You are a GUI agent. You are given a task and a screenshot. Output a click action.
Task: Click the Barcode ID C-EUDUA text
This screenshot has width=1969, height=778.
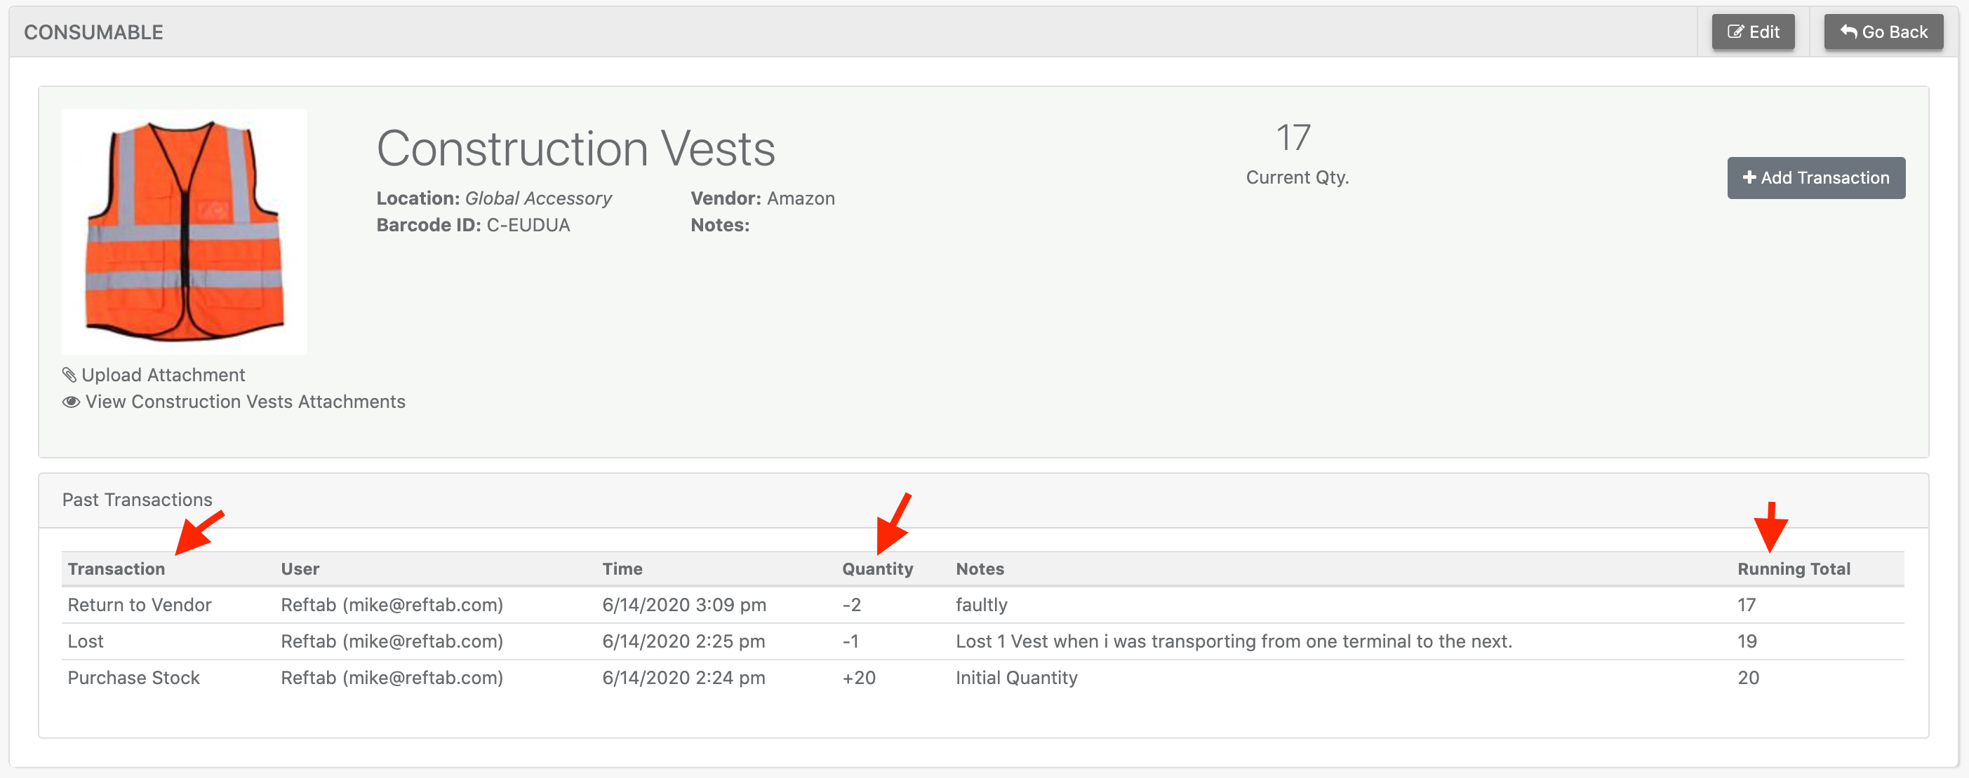[472, 225]
